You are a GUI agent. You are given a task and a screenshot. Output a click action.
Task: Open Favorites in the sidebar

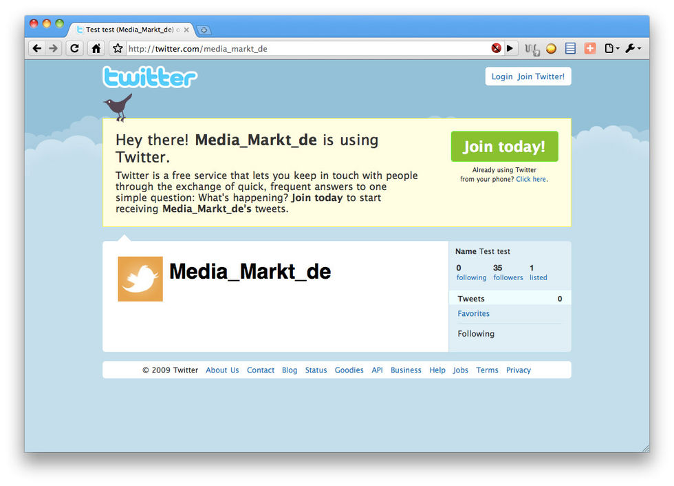tap(473, 313)
